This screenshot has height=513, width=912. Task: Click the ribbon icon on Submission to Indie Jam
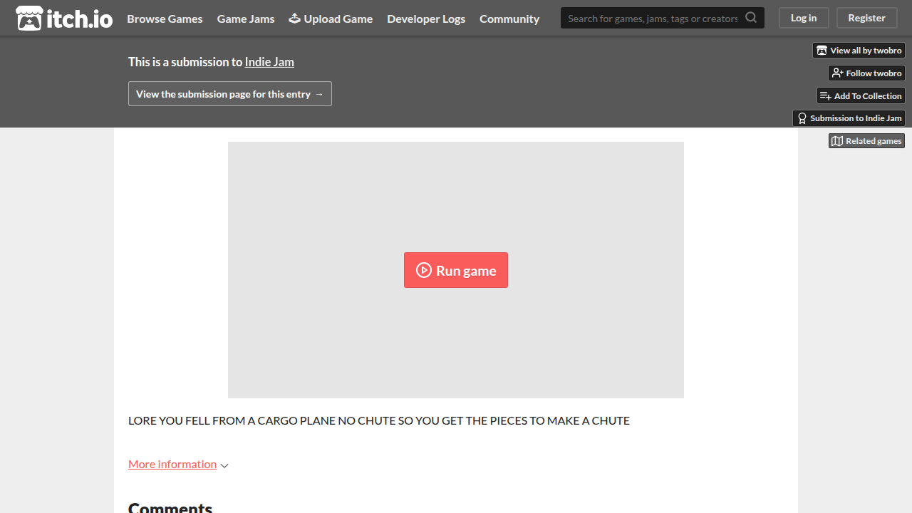point(802,118)
